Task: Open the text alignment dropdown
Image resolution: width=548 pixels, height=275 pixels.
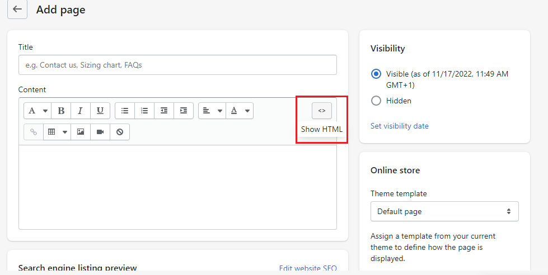Action: pos(212,111)
